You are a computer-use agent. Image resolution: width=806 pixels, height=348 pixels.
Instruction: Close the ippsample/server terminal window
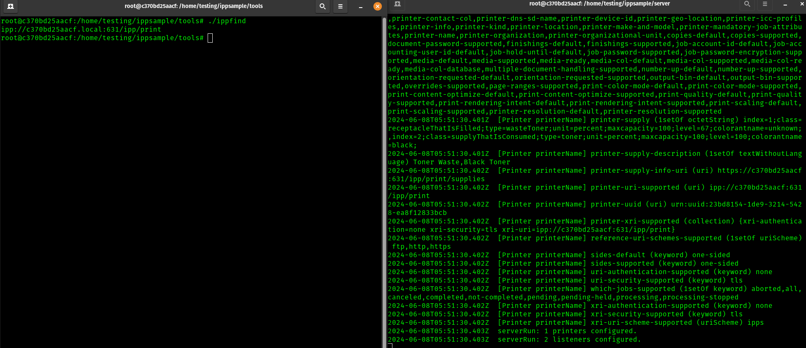(x=802, y=4)
